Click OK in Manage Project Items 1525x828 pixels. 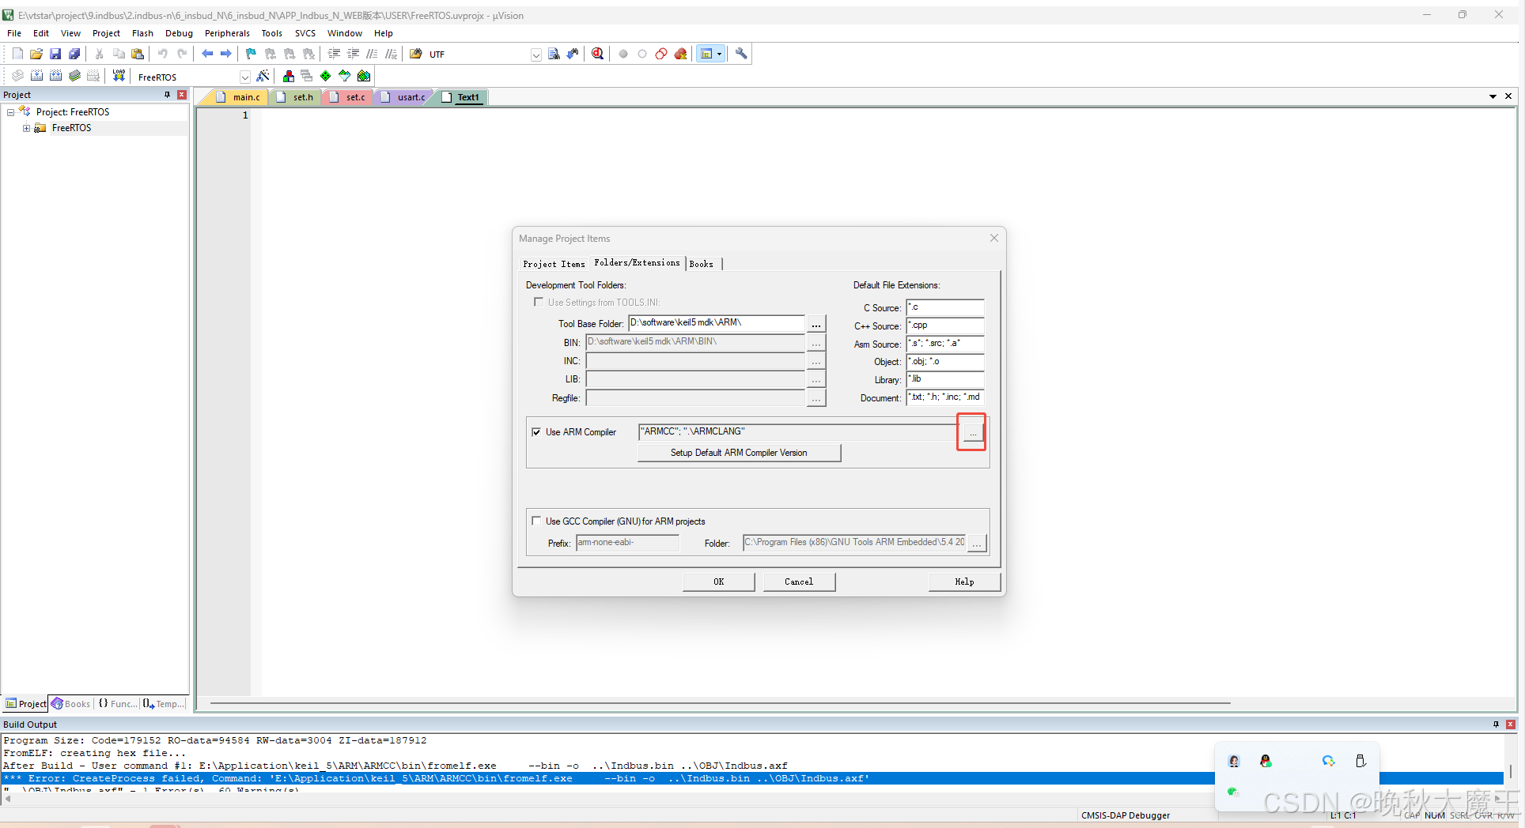point(718,581)
